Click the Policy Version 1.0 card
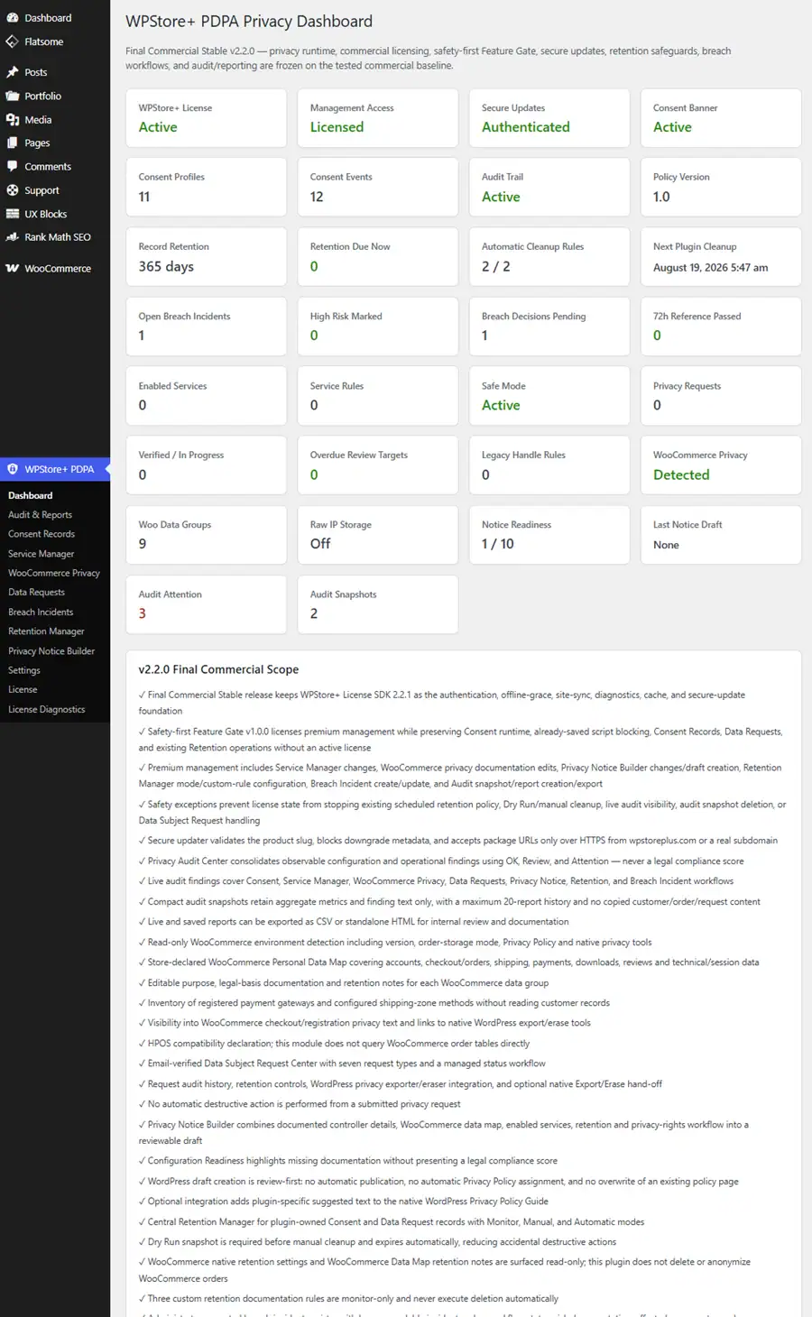Screen dimensions: 812x1317 (721, 188)
